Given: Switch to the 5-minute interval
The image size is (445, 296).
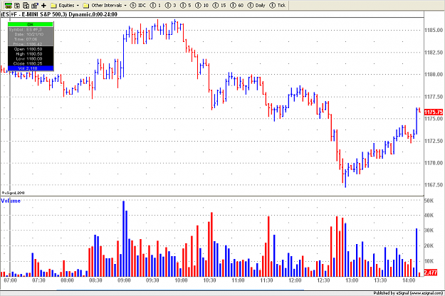Looking at the screenshot, I should 186,5.
